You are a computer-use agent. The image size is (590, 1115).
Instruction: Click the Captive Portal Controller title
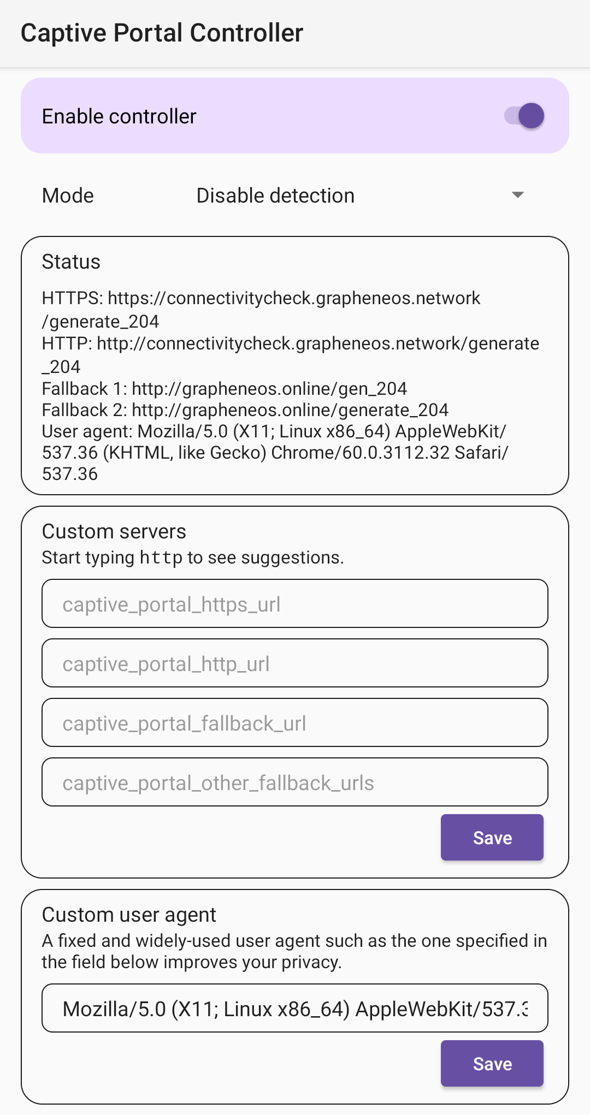coord(161,33)
